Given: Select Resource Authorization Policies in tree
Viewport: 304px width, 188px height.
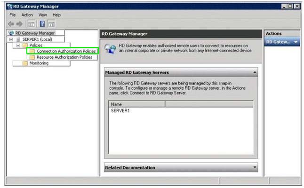Looking at the screenshot, I should coord(64,57).
